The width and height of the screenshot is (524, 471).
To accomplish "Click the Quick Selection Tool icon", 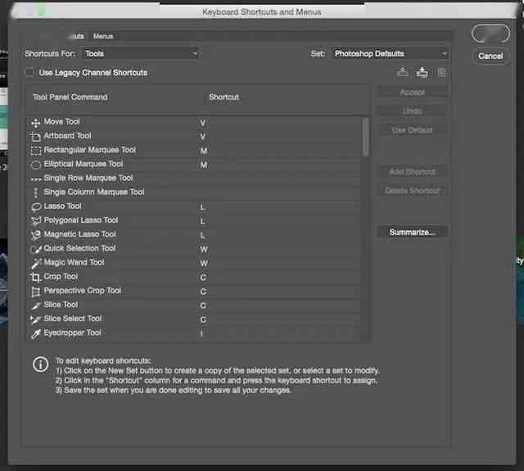I will pyautogui.click(x=36, y=249).
